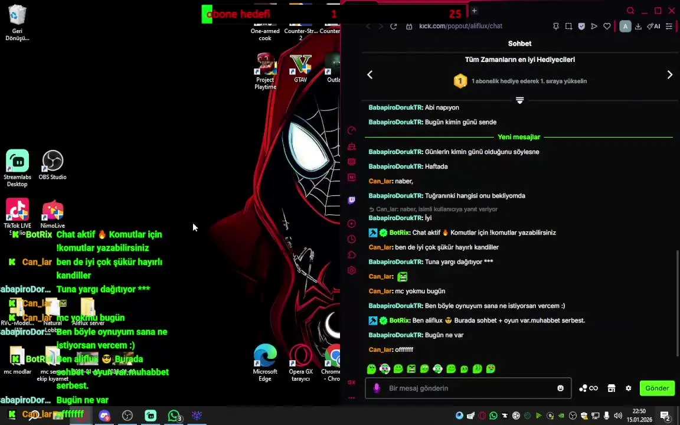Collapse the pinned gifters panel handle

coord(519,100)
